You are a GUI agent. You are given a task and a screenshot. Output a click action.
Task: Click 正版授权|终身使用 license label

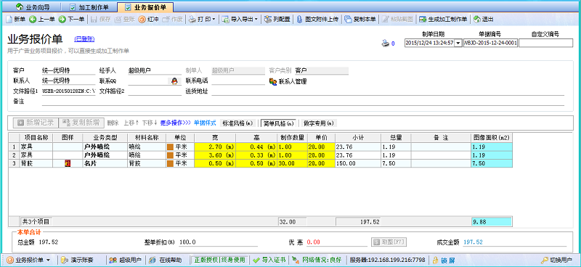point(219,260)
